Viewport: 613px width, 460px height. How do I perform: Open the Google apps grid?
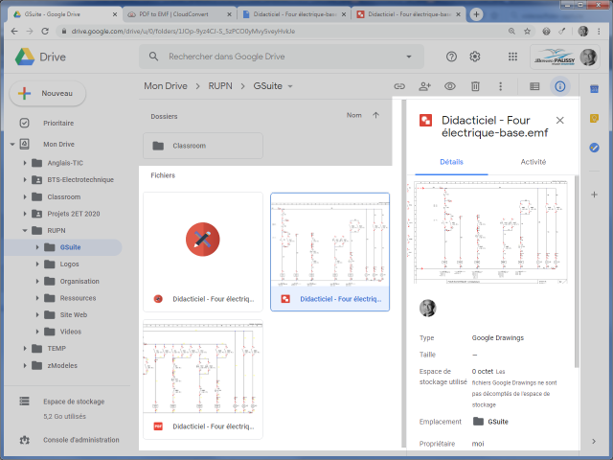click(512, 57)
